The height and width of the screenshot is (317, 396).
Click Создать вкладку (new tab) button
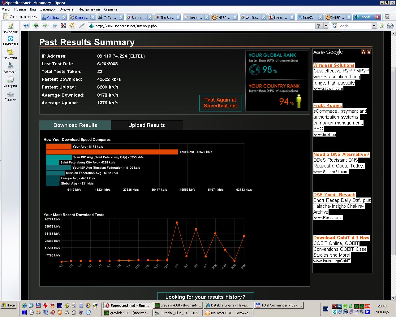point(20,17)
